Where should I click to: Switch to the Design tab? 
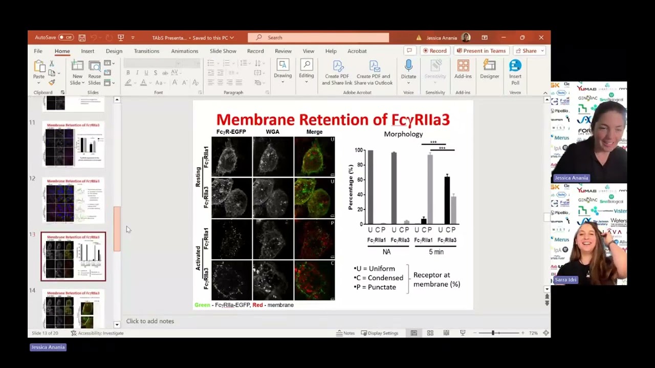pos(114,51)
